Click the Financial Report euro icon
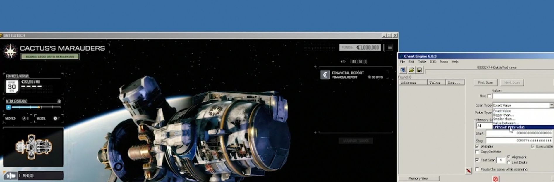 325,75
